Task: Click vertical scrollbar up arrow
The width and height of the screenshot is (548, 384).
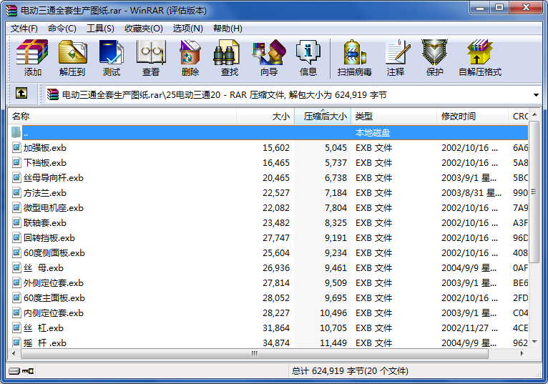Action: click(534, 114)
